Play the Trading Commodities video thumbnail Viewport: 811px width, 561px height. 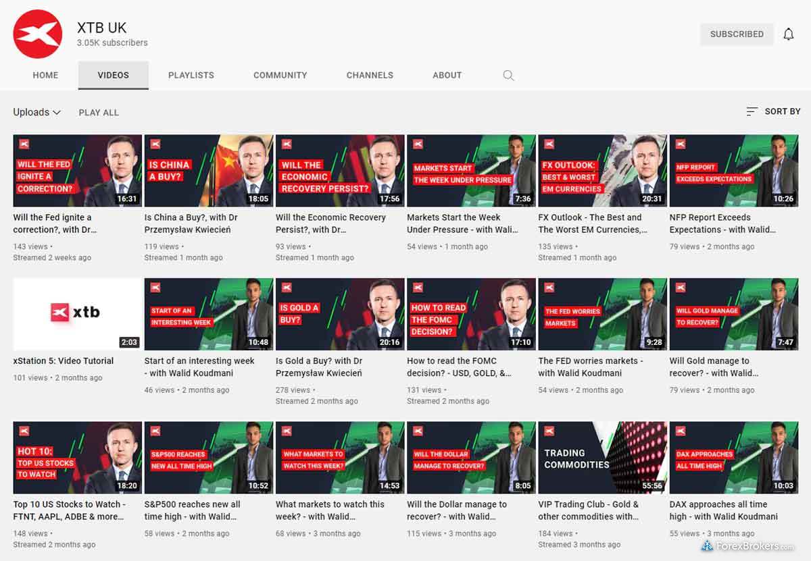click(602, 457)
